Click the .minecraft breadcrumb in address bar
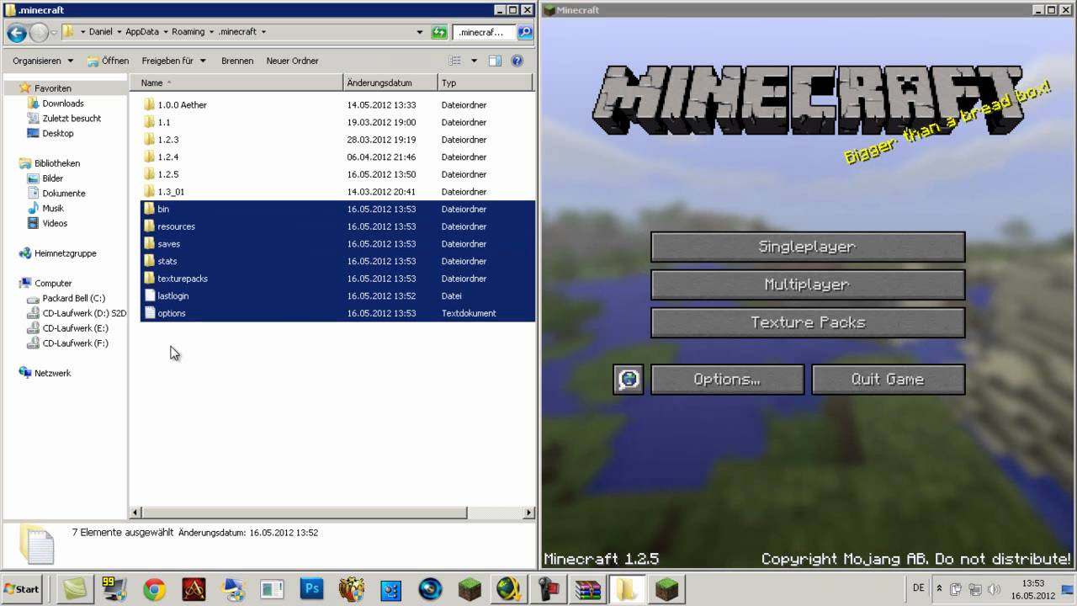This screenshot has width=1077, height=606. (237, 32)
